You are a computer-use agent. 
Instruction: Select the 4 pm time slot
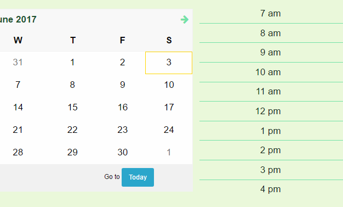pyautogui.click(x=271, y=189)
